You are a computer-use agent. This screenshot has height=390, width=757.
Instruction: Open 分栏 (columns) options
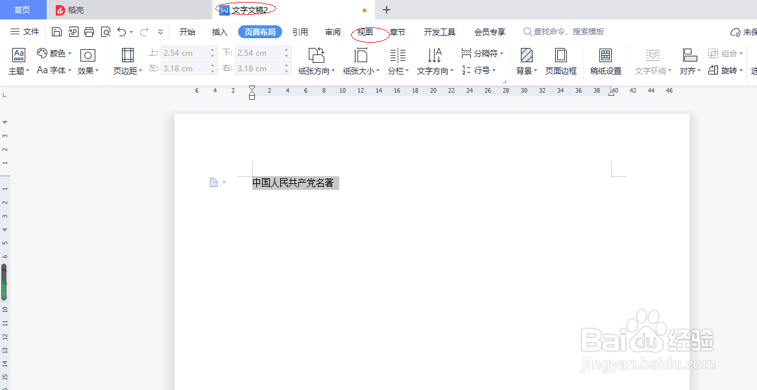point(398,62)
